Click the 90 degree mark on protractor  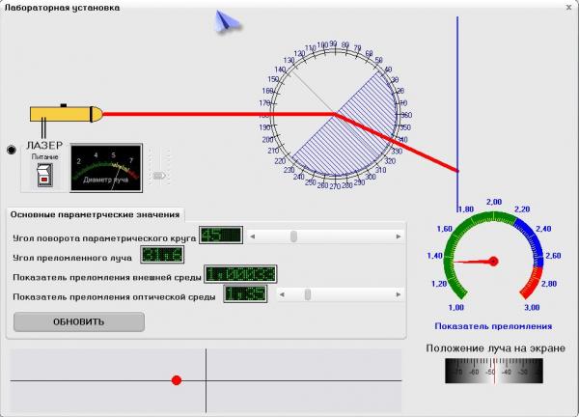333,44
